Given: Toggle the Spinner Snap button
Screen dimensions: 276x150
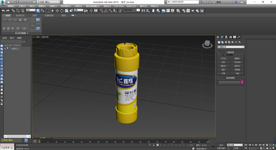Looking at the screenshot, I should pyautogui.click(x=115, y=10).
